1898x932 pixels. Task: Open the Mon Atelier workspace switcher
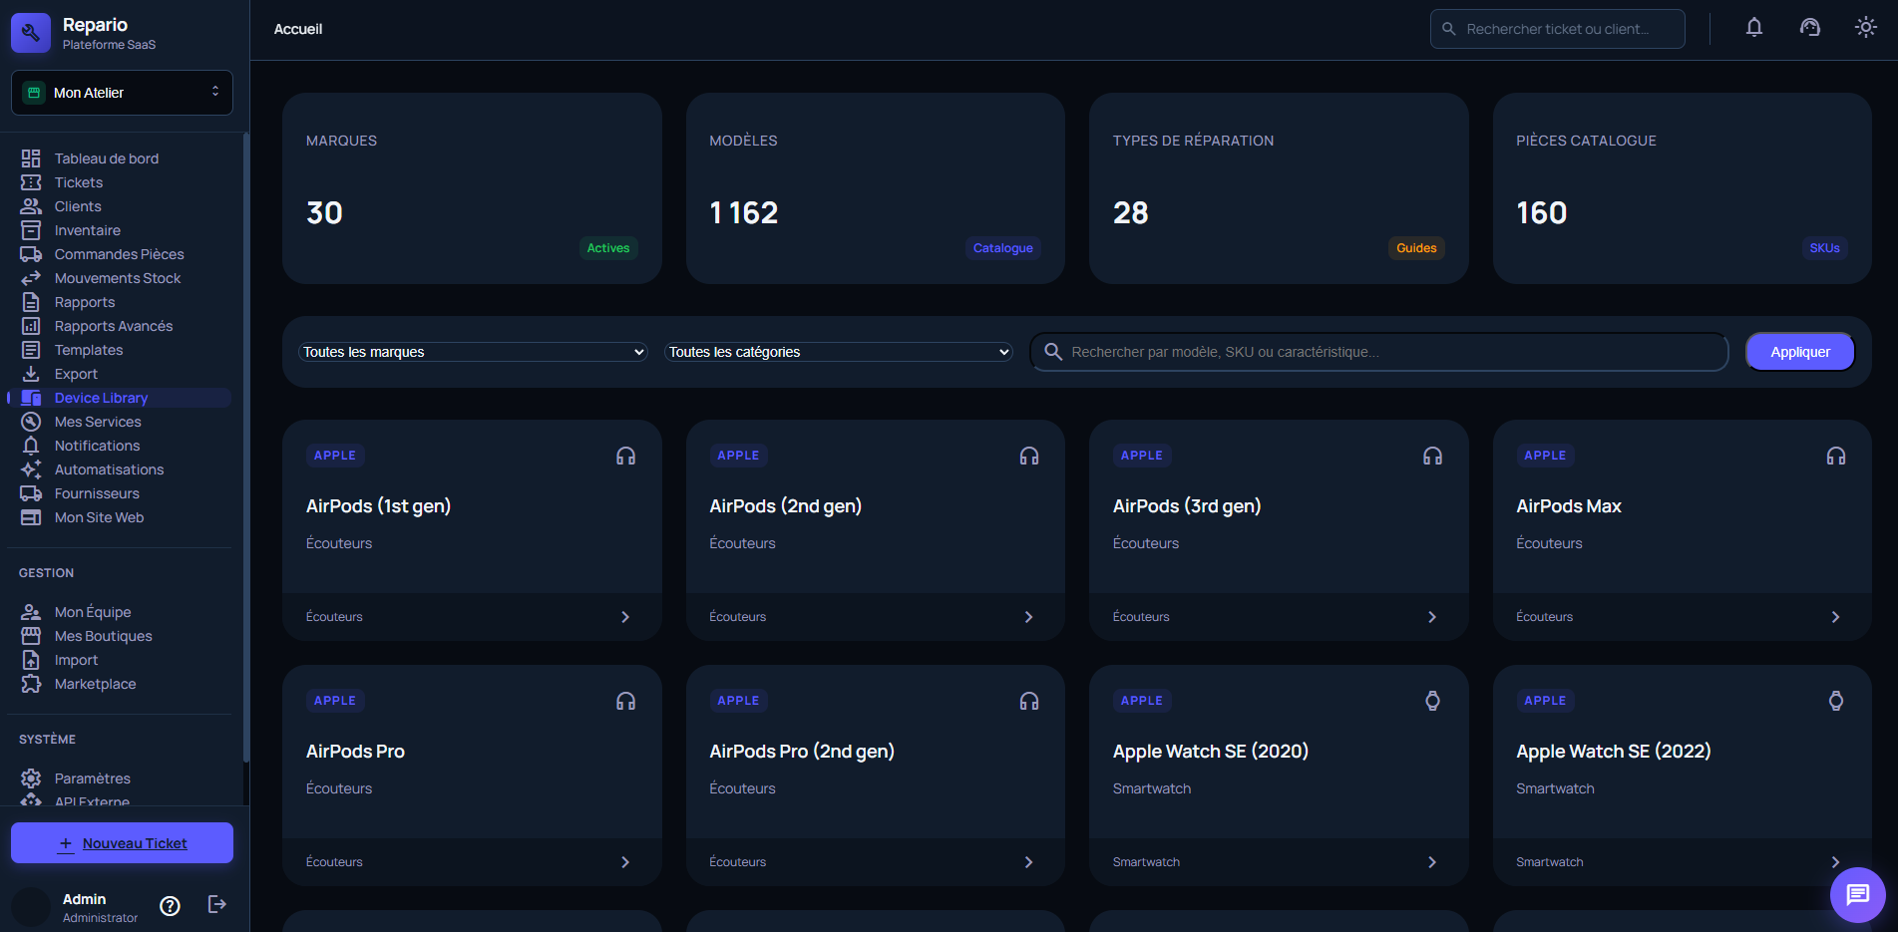(122, 93)
